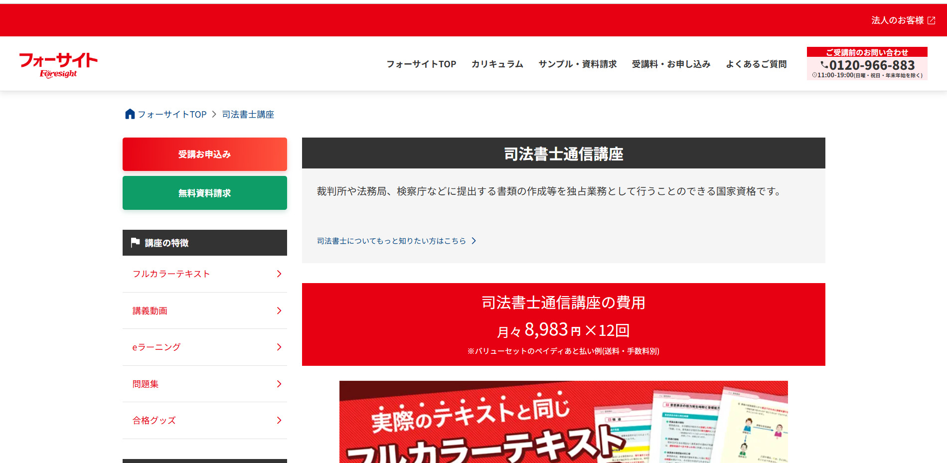Click the 11:00-19:00 hours text
This screenshot has height=463, width=947.
pyautogui.click(x=835, y=75)
